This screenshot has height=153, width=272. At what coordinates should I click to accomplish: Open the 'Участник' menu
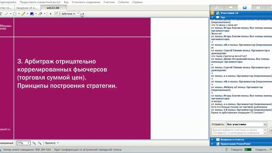pyautogui.click(x=109, y=2)
